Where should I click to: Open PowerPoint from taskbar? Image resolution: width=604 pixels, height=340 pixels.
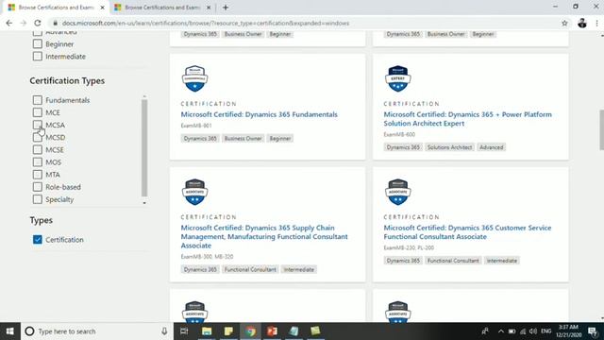(x=273, y=331)
